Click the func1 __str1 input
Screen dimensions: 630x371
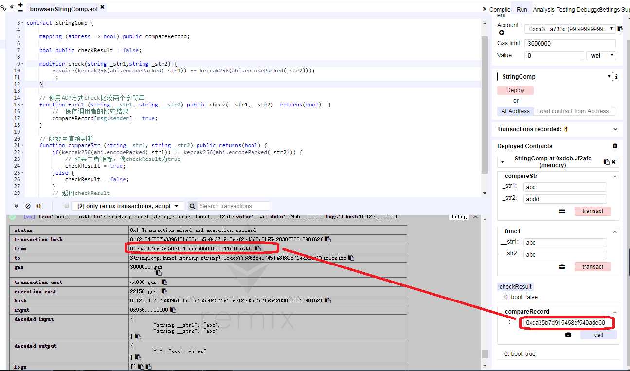click(x=565, y=243)
